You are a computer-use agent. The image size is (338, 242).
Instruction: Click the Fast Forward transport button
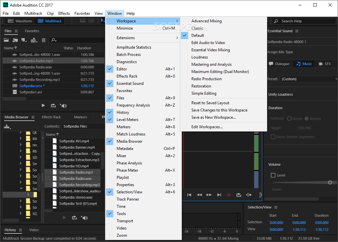[x=209, y=195]
